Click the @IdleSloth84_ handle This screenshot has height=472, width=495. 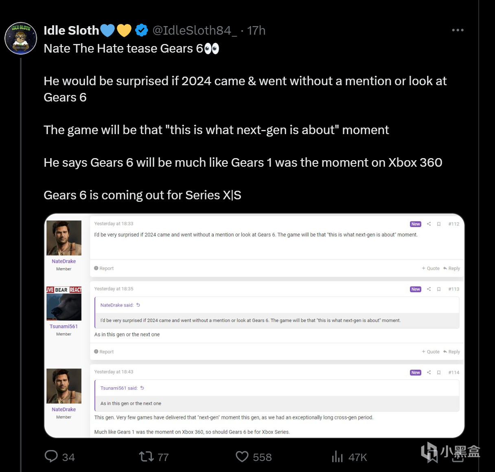[x=195, y=31]
